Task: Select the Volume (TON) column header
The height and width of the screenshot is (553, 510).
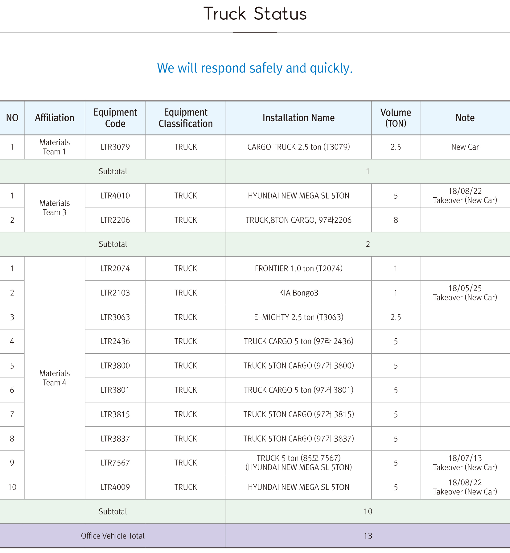Action: pos(395,118)
